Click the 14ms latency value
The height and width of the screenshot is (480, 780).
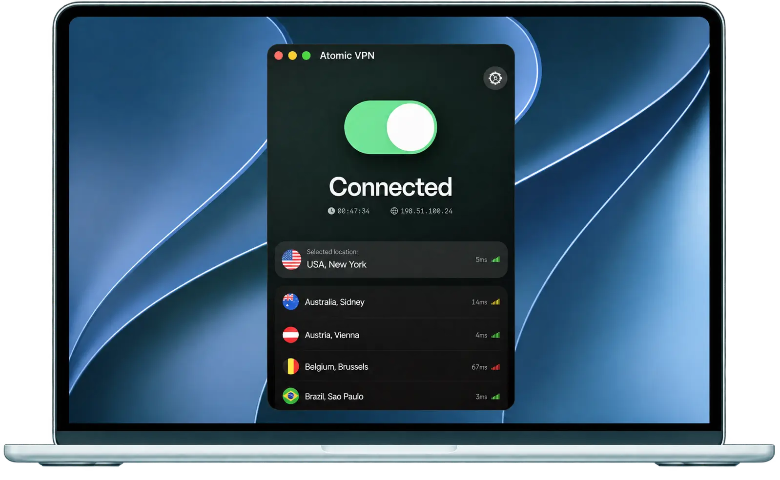tap(479, 302)
